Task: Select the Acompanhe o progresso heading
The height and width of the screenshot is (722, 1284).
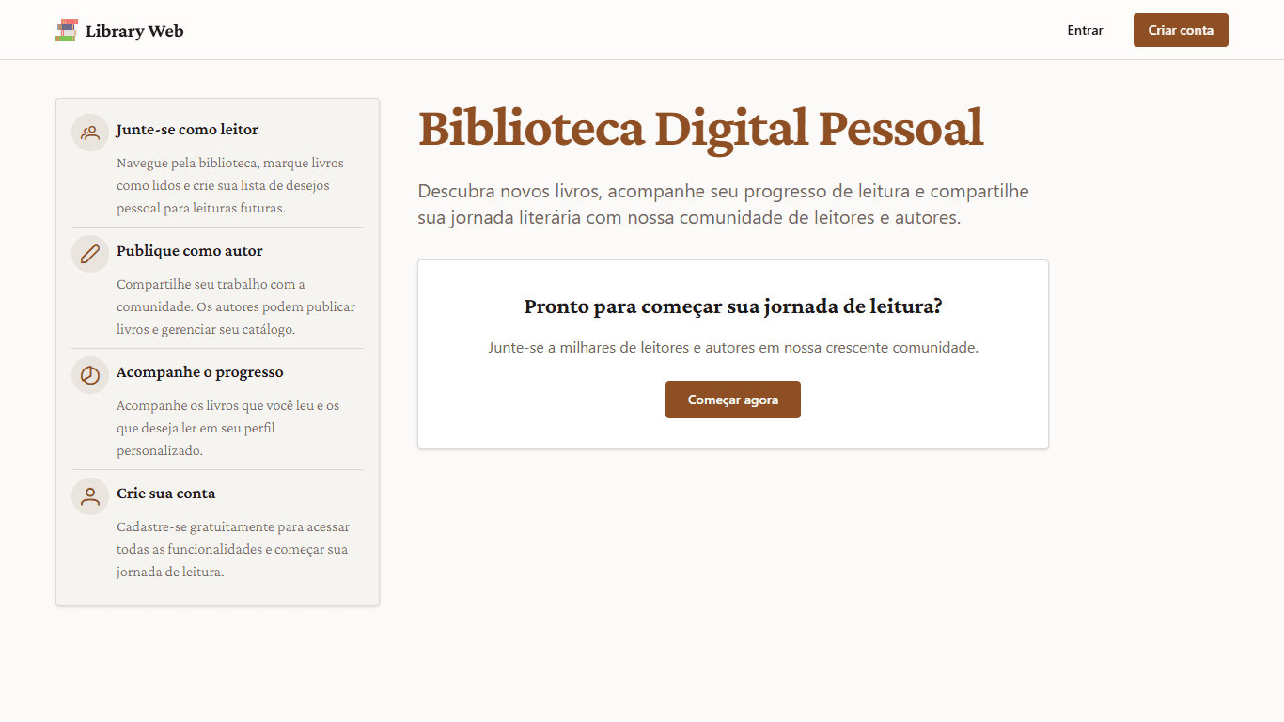Action: pos(199,372)
